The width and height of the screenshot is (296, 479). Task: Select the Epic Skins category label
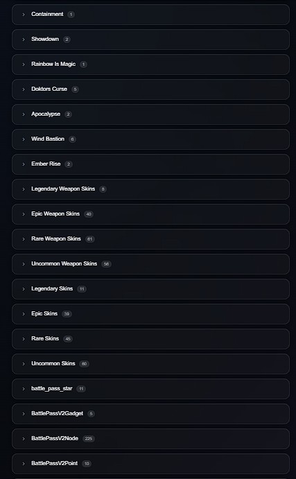44,313
